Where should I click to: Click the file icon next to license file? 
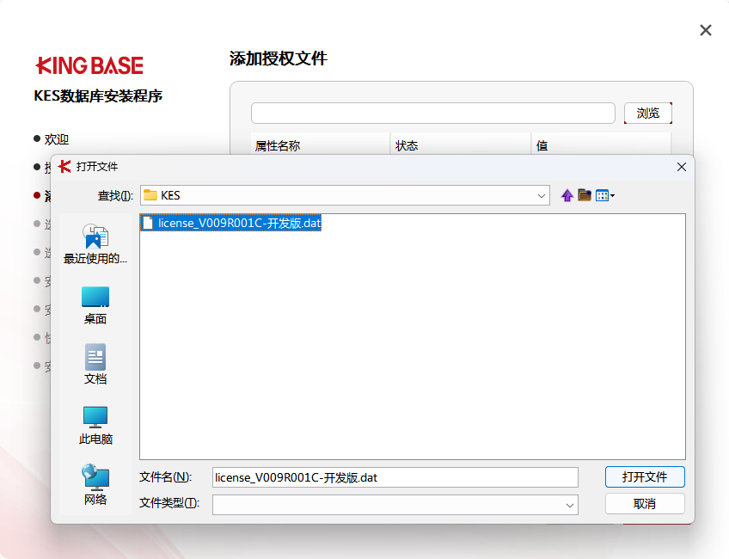(x=148, y=224)
